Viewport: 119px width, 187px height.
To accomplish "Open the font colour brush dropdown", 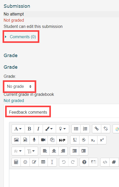I will (49, 129).
